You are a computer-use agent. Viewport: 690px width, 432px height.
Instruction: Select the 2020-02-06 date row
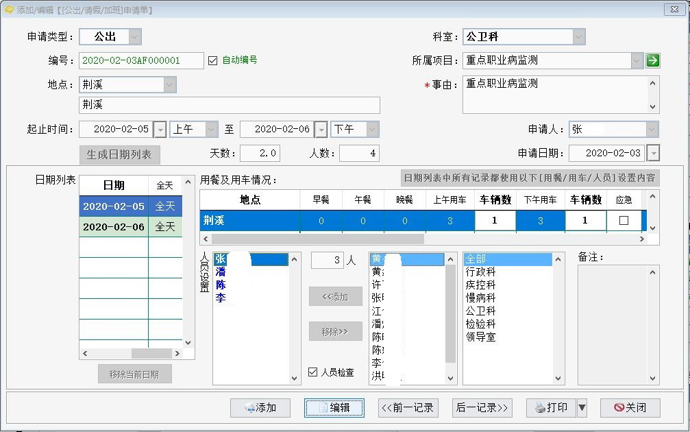click(131, 227)
